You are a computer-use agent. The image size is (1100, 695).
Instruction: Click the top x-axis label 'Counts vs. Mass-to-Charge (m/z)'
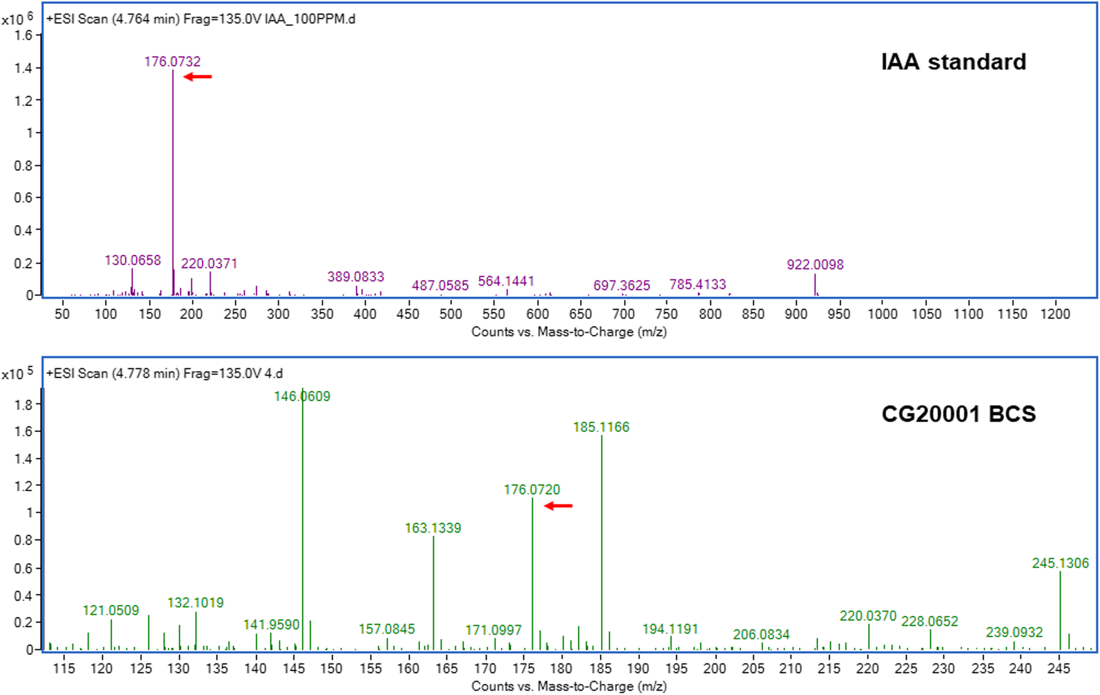pos(569,332)
